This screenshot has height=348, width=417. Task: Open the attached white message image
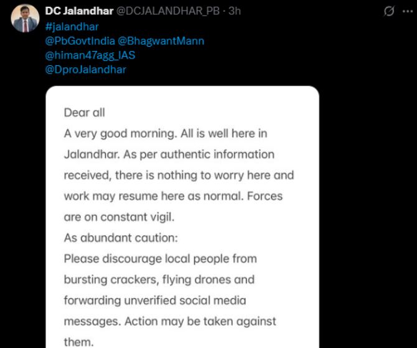[x=182, y=217]
